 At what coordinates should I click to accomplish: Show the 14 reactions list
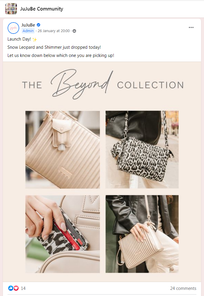tap(23, 288)
